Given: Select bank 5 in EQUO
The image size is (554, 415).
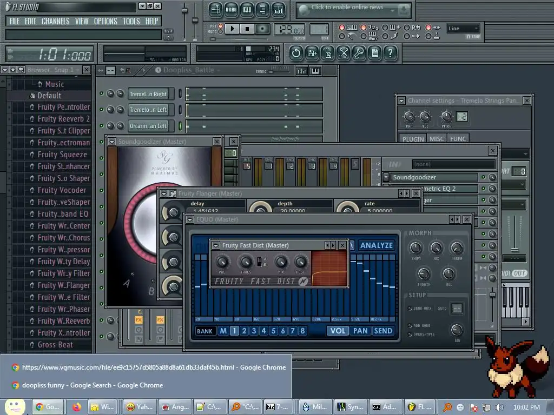Looking at the screenshot, I should click(273, 331).
